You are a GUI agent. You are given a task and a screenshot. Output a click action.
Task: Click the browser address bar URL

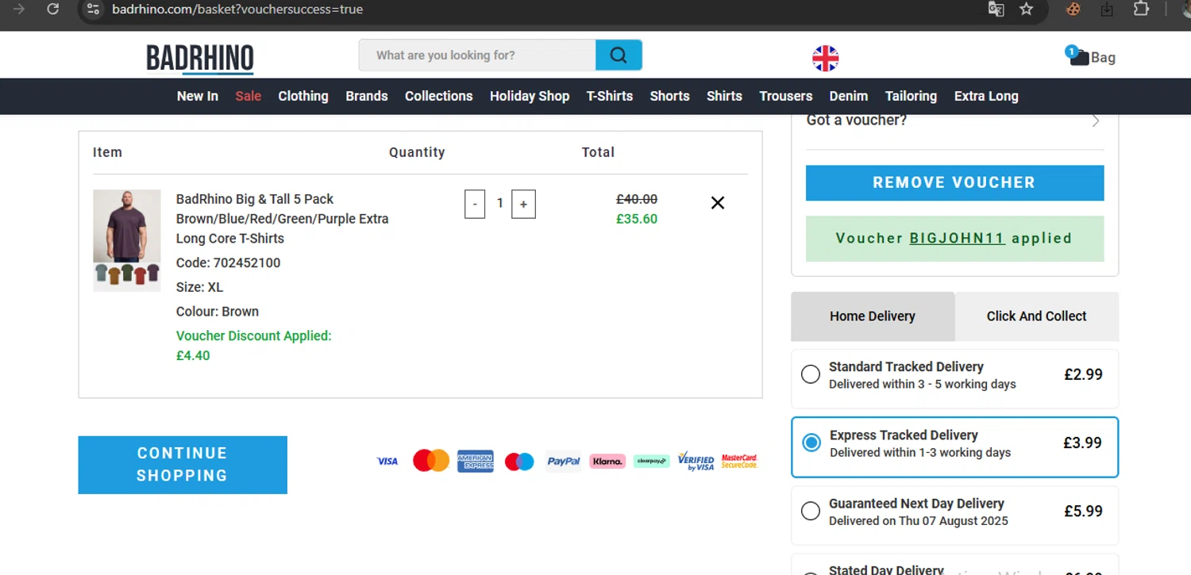[238, 10]
